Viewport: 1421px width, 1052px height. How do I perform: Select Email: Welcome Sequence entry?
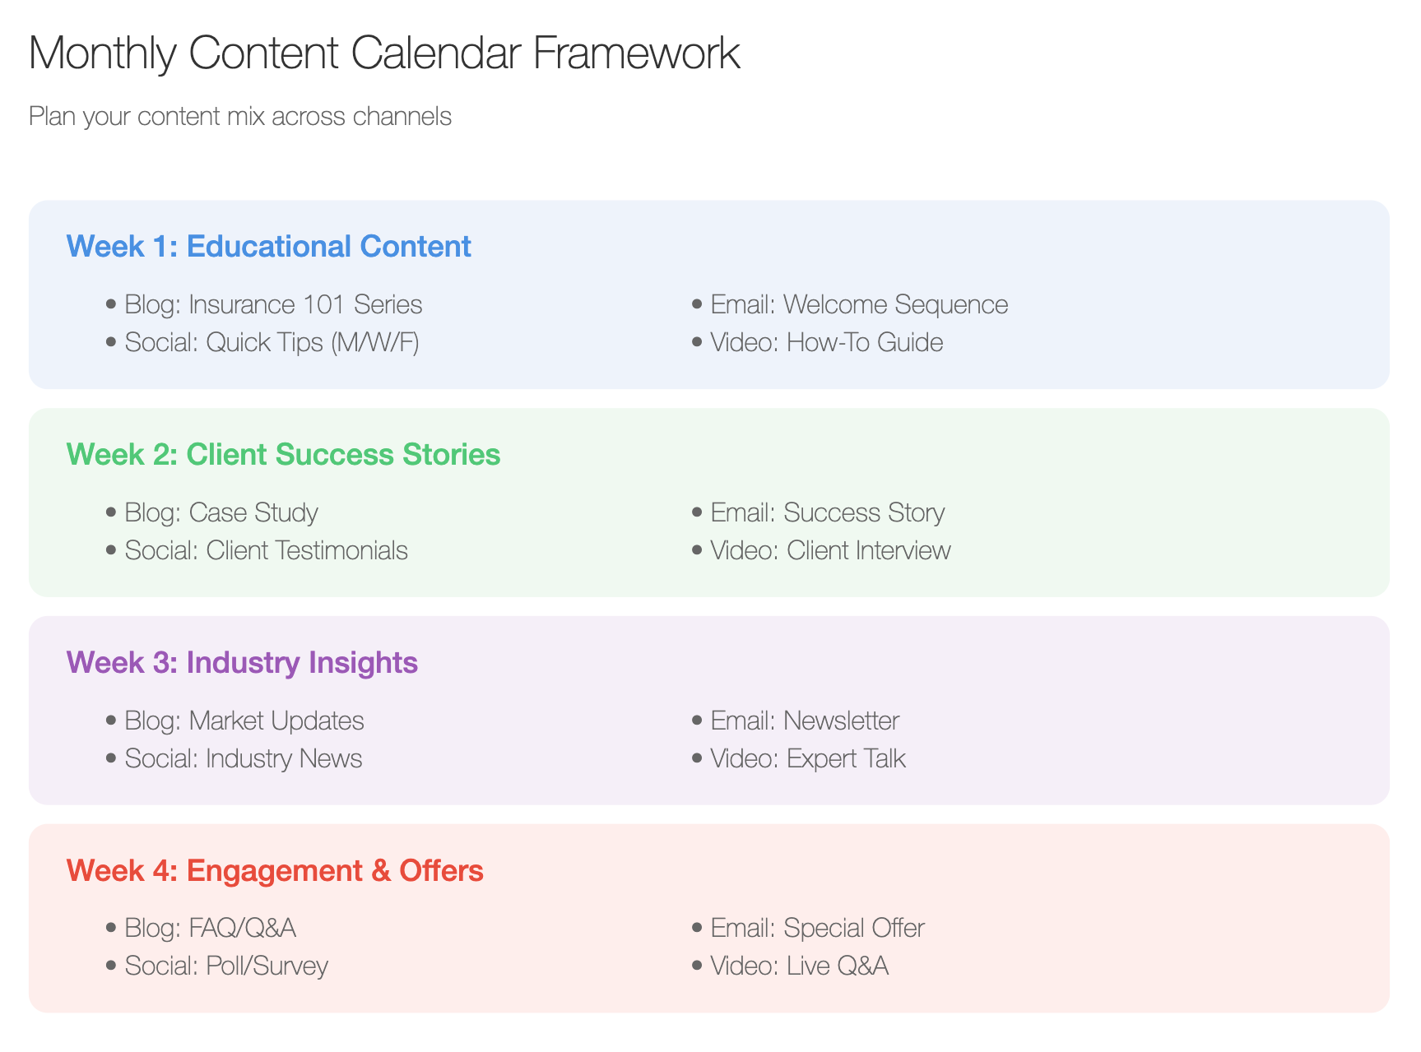pos(859,304)
